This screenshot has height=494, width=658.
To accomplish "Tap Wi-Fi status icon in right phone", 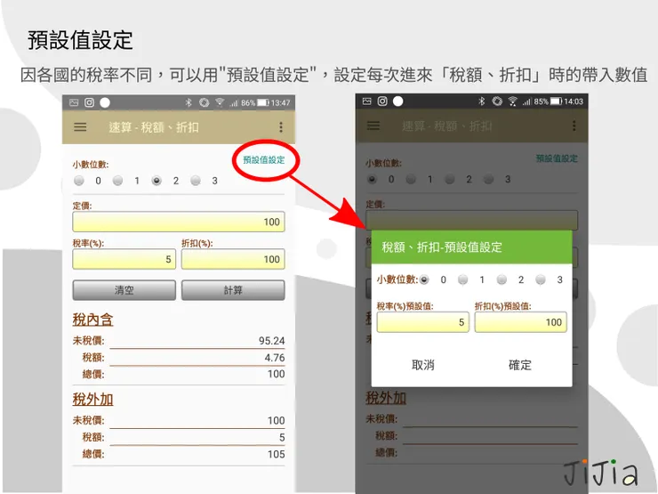I will tap(512, 101).
